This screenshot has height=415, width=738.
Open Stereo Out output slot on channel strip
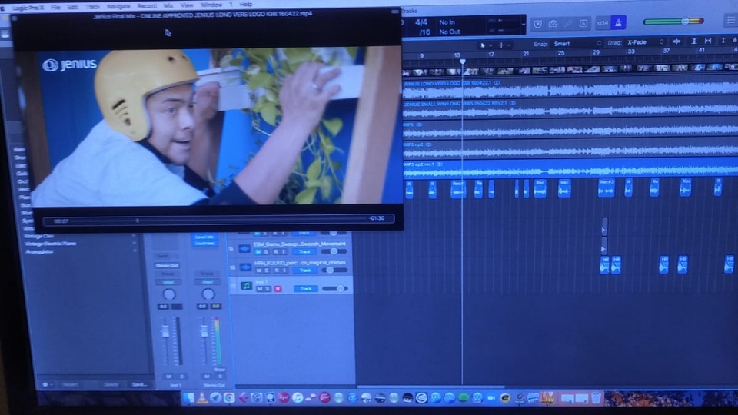167,265
